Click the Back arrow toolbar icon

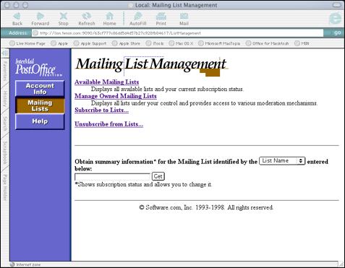click(17, 17)
